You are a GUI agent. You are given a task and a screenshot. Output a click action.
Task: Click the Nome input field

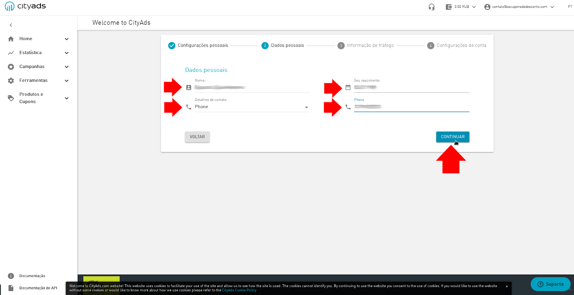click(252, 87)
